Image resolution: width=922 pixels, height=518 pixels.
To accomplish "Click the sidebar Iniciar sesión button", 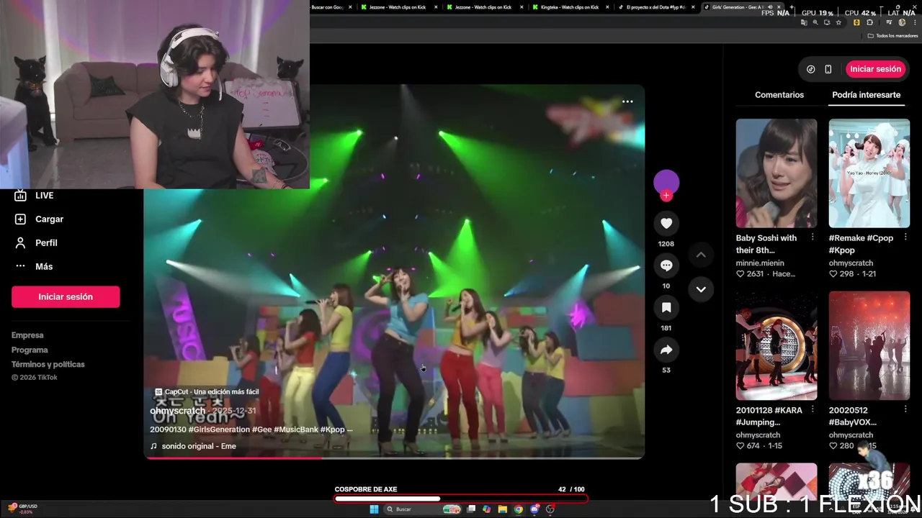I will tap(66, 296).
